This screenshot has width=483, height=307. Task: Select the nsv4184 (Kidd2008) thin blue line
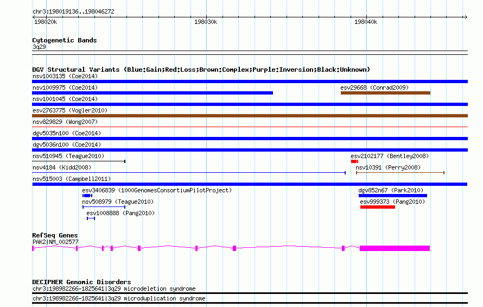[189, 172]
